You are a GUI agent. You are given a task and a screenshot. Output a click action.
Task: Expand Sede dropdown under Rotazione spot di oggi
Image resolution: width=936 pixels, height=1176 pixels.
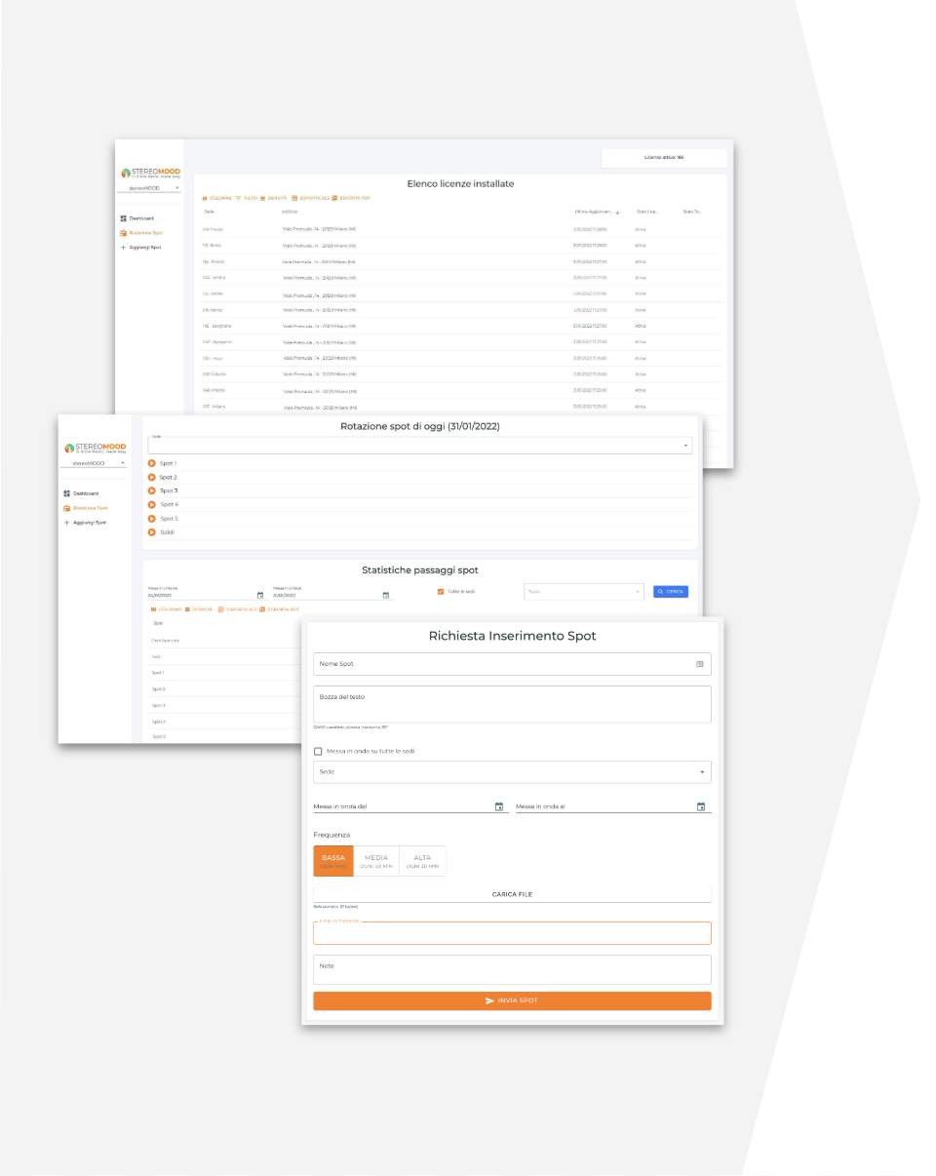tap(685, 446)
